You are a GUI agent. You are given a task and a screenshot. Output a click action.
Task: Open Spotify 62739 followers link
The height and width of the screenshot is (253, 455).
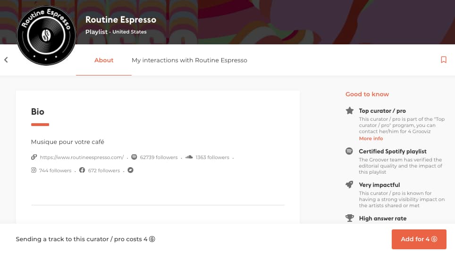coord(159,157)
